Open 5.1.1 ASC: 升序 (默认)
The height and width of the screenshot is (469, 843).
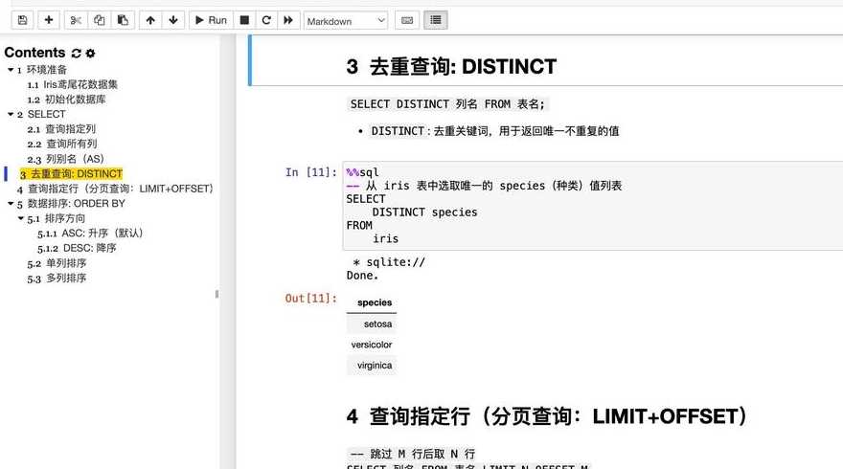[90, 234]
